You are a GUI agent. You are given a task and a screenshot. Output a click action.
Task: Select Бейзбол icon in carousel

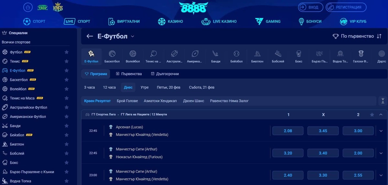236,57
